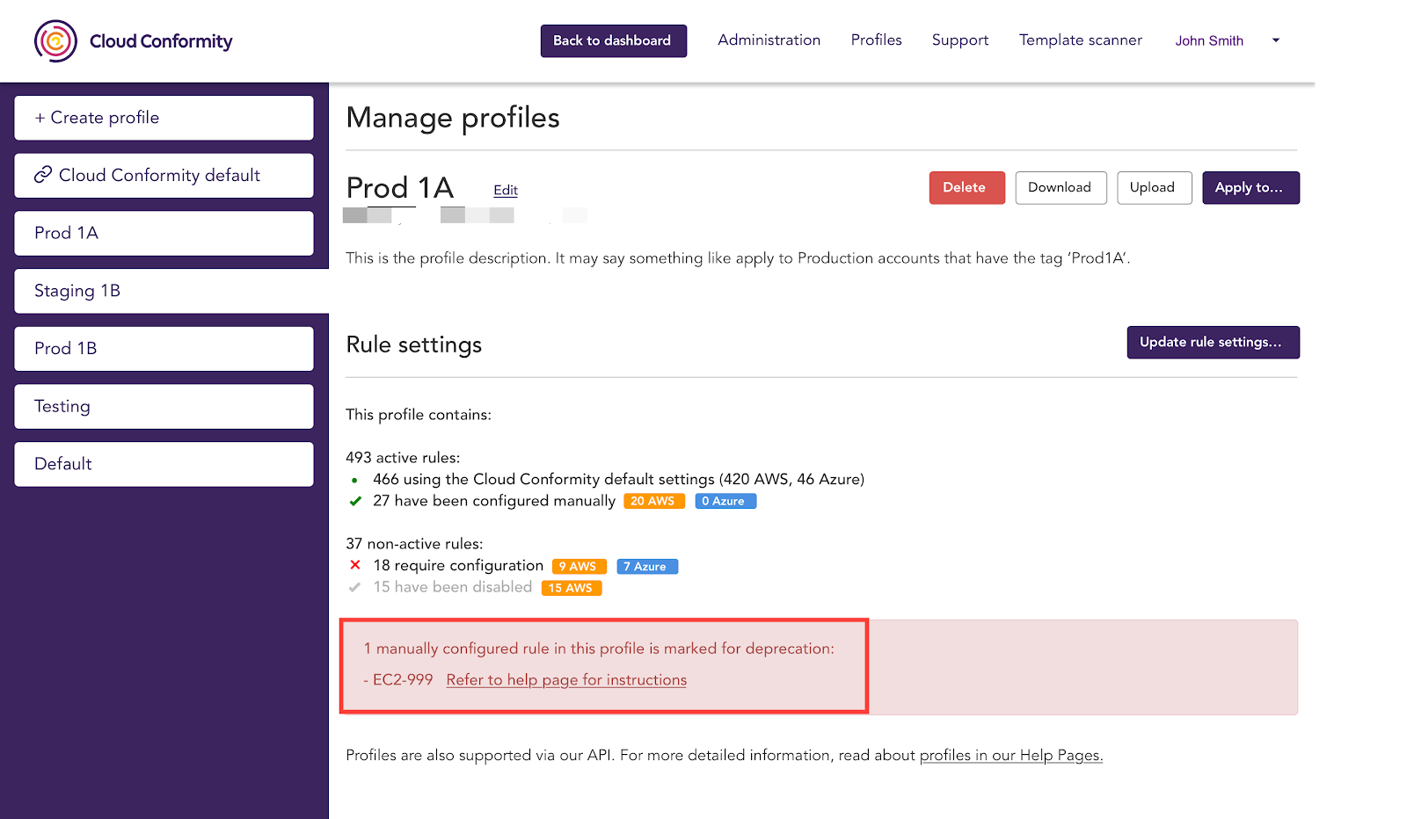The height and width of the screenshot is (819, 1407).
Task: Open the Administration menu
Action: click(769, 40)
